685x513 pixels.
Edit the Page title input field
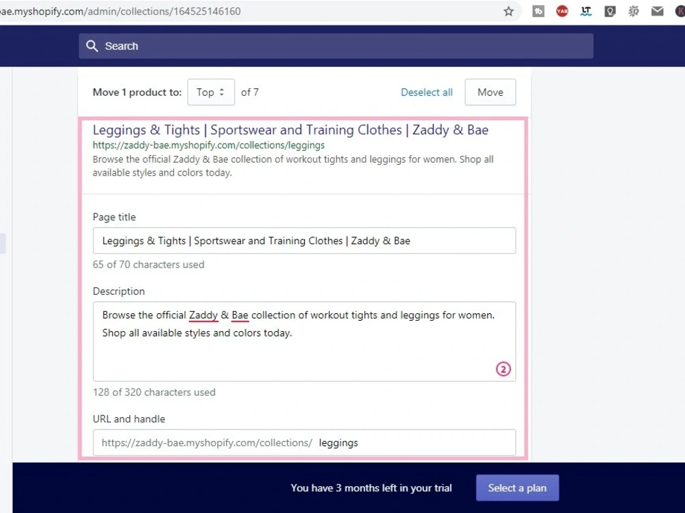click(x=304, y=240)
